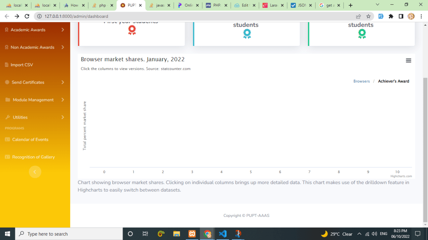The image size is (428, 240).
Task: Open a new browser tab
Action: [351, 5]
